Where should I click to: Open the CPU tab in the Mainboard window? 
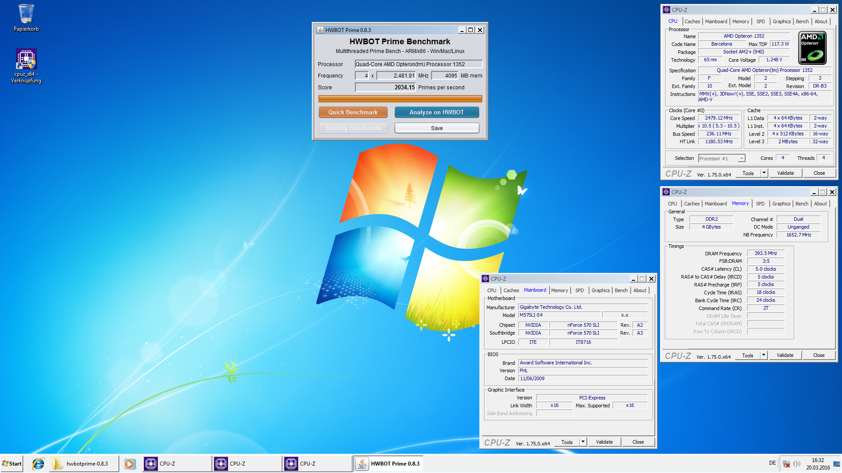click(x=492, y=290)
